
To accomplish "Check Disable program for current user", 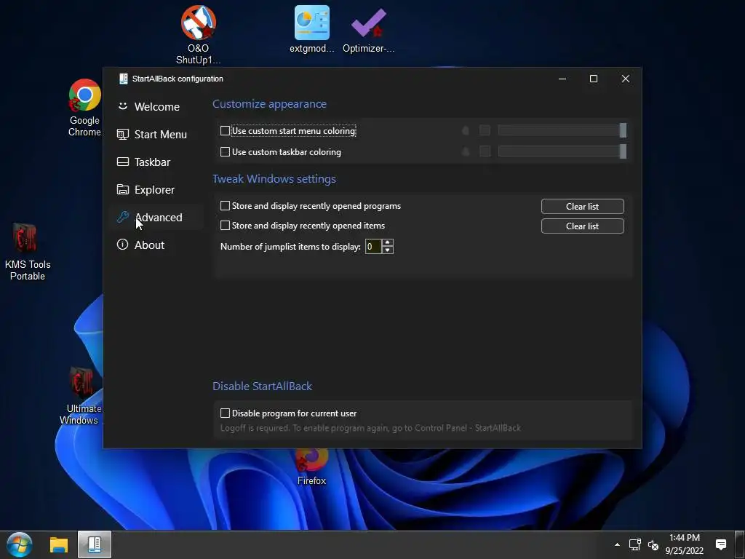I will [226, 413].
